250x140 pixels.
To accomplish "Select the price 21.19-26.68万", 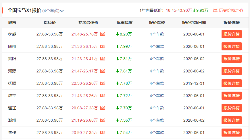I will (84, 120).
